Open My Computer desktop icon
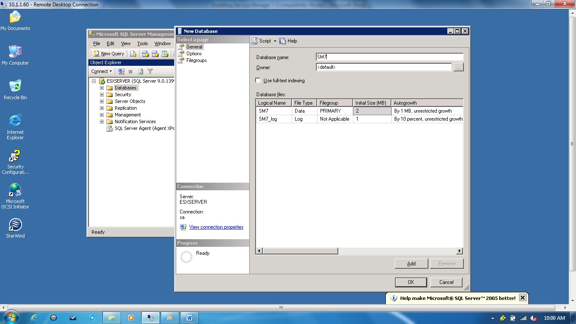Viewport: 576px width, 324px height. 15,55
